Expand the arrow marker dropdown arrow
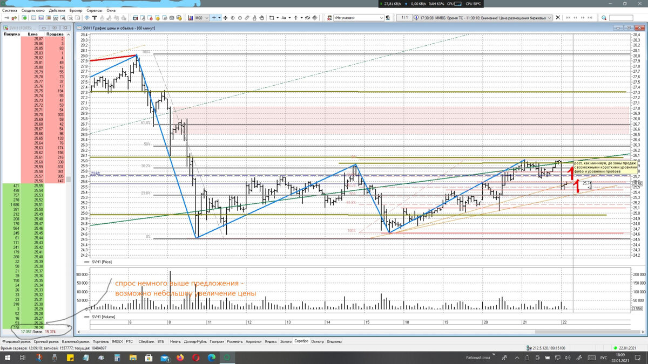The height and width of the screenshot is (364, 648). click(301, 18)
